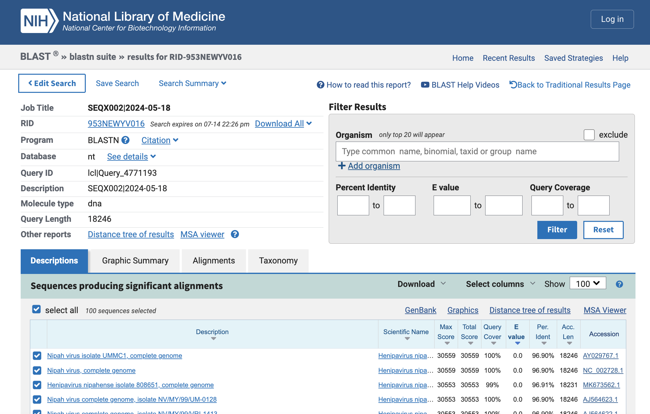Screen dimensions: 650x414
Task: Sort by Acc. Len column arrow
Action: [569, 343]
